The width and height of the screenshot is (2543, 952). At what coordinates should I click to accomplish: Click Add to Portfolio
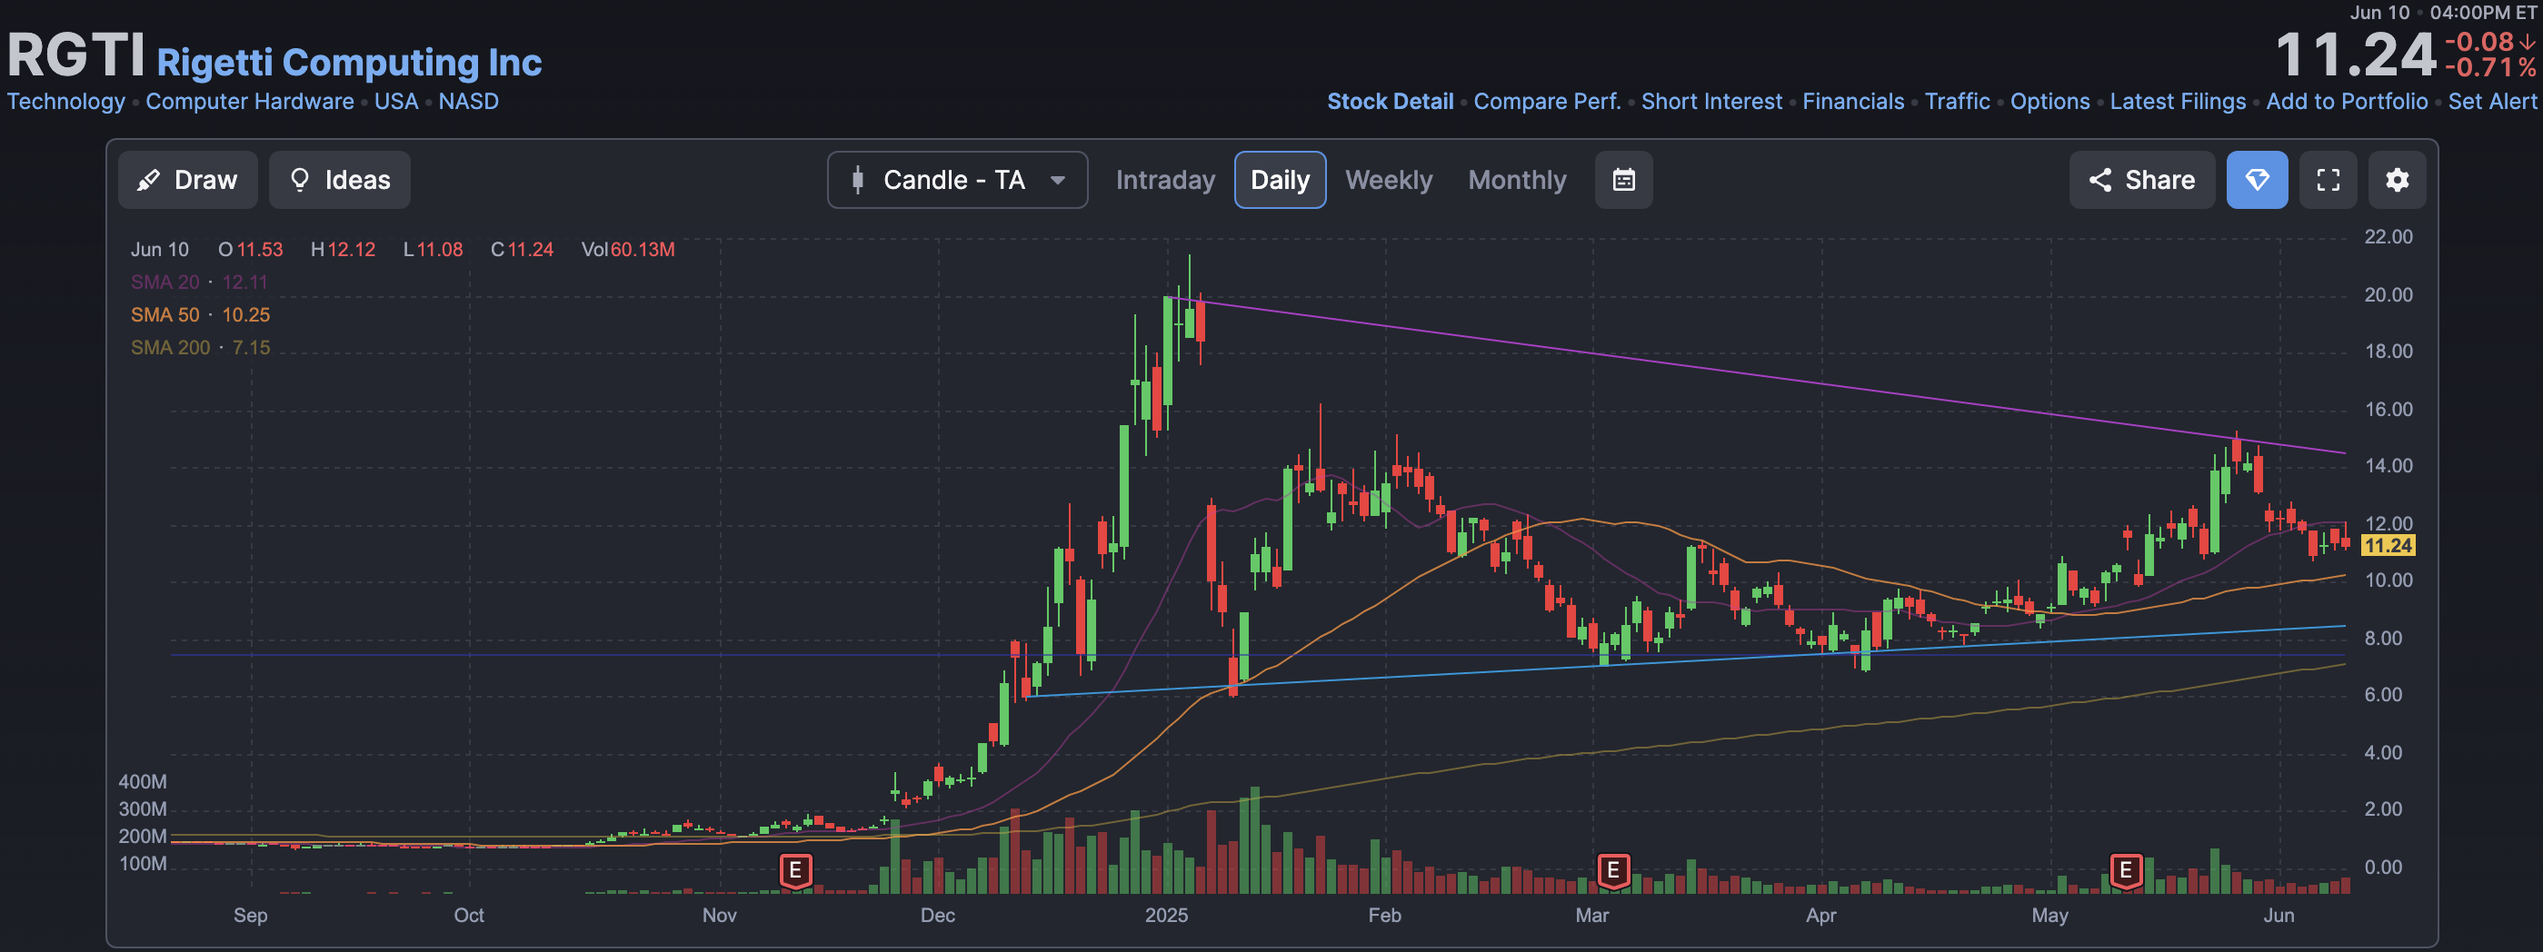[x=2347, y=102]
